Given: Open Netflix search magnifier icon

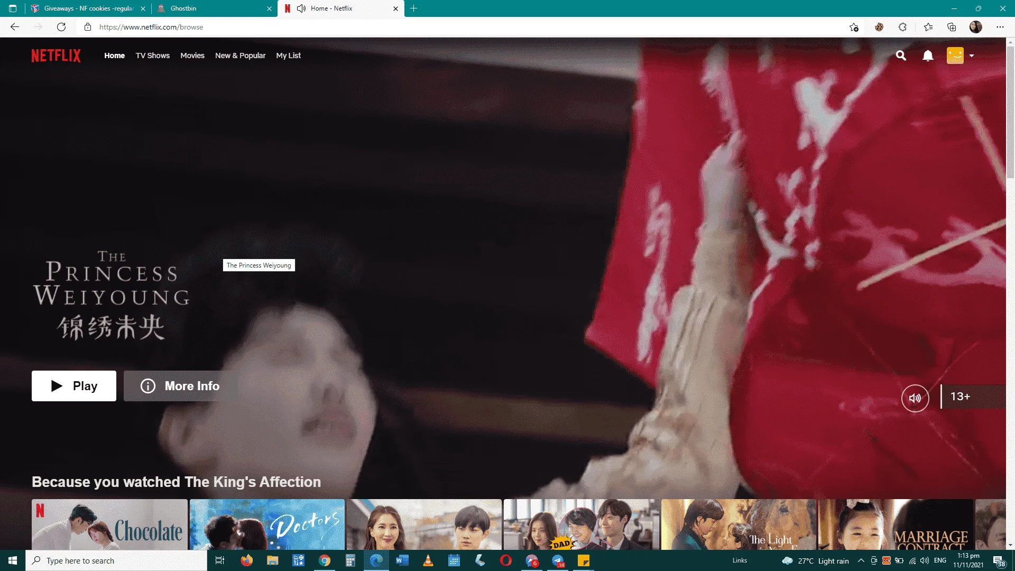Looking at the screenshot, I should (901, 56).
